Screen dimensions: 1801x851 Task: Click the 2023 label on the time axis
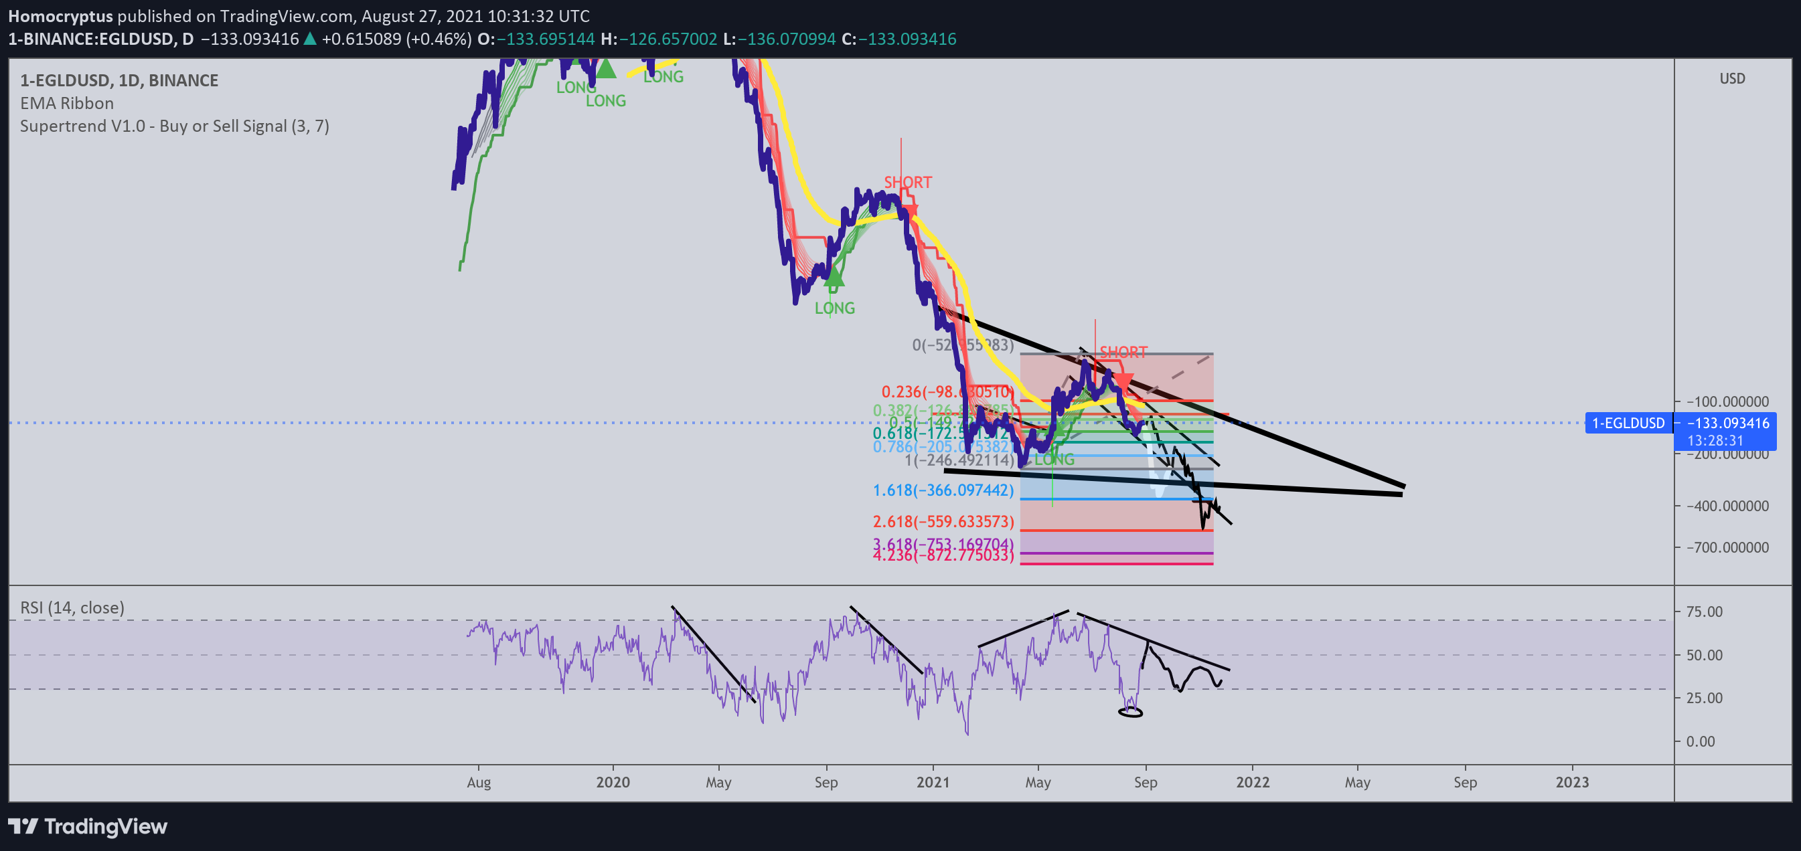(1571, 782)
